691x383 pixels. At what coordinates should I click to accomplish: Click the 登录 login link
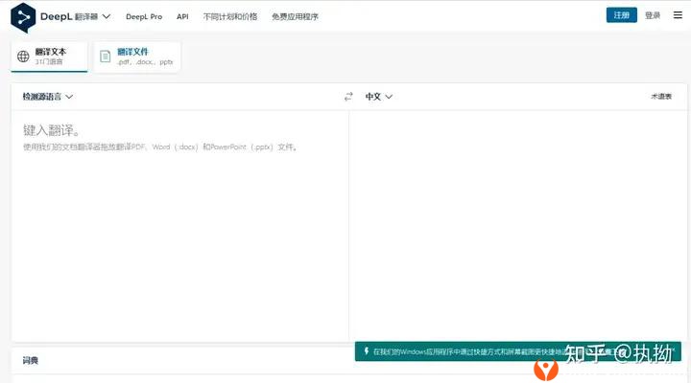click(x=653, y=15)
